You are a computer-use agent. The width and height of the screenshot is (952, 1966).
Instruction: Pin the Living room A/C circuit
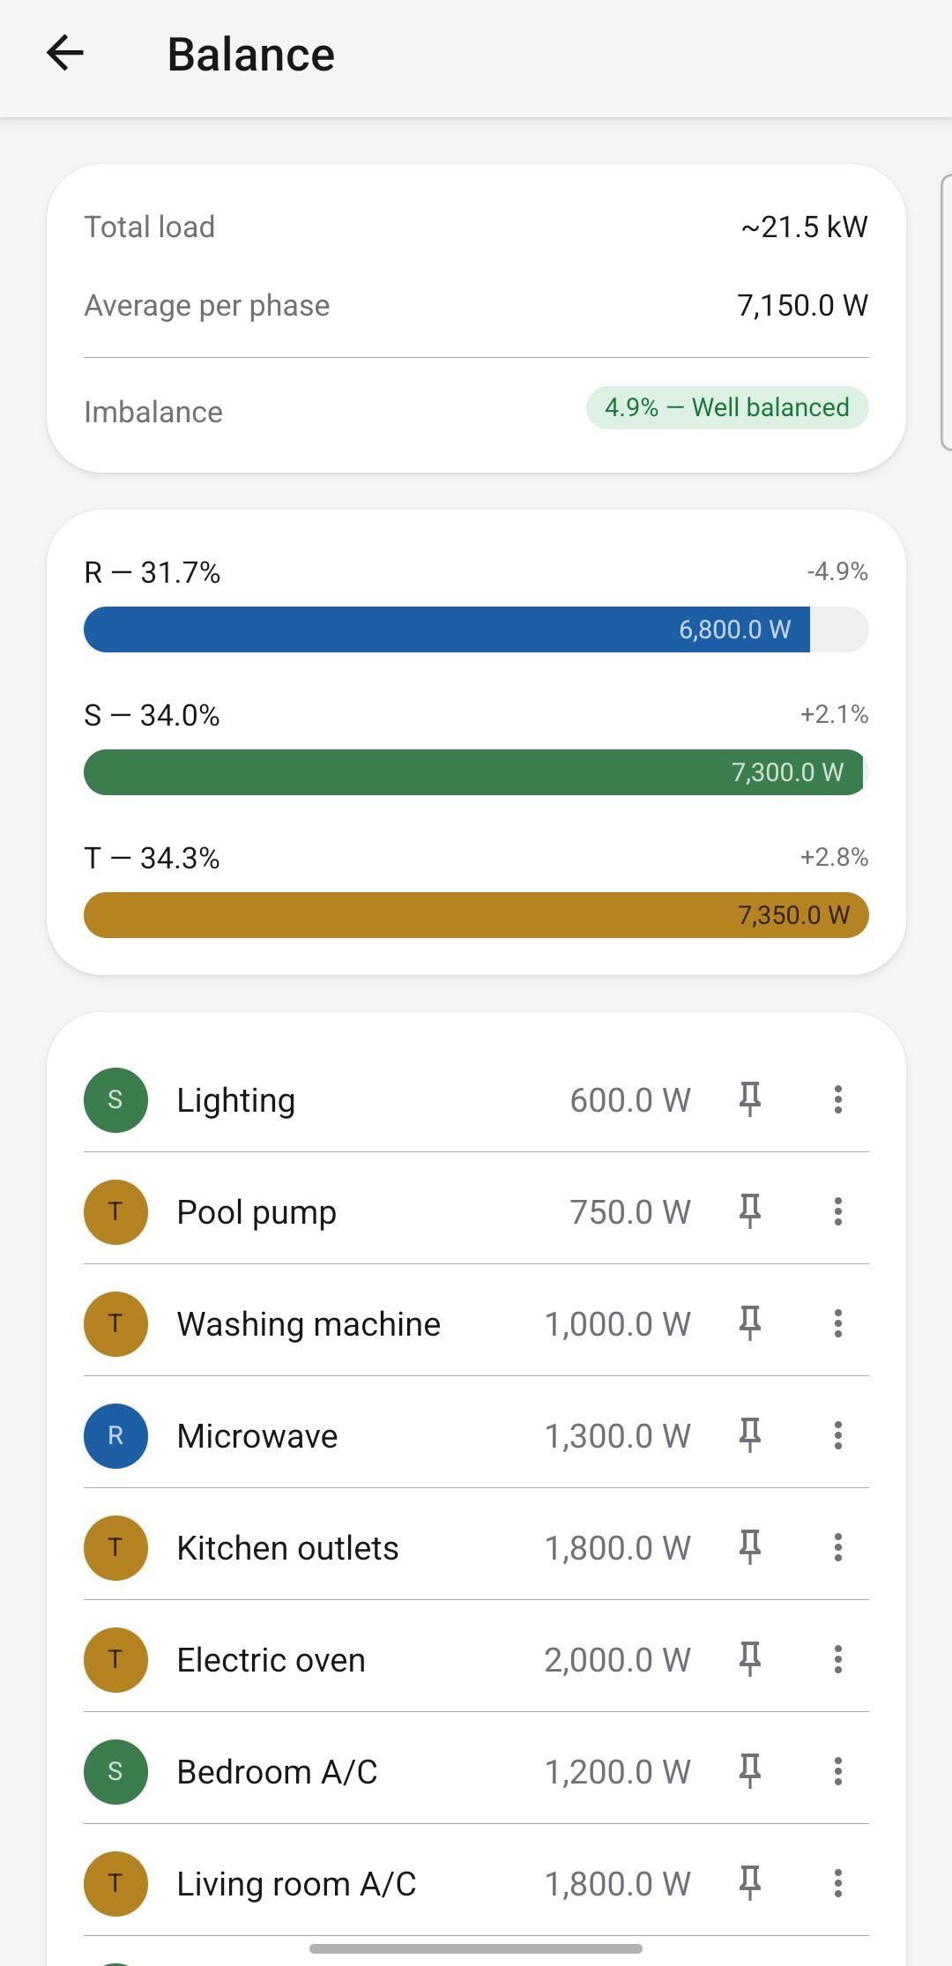coord(750,1883)
